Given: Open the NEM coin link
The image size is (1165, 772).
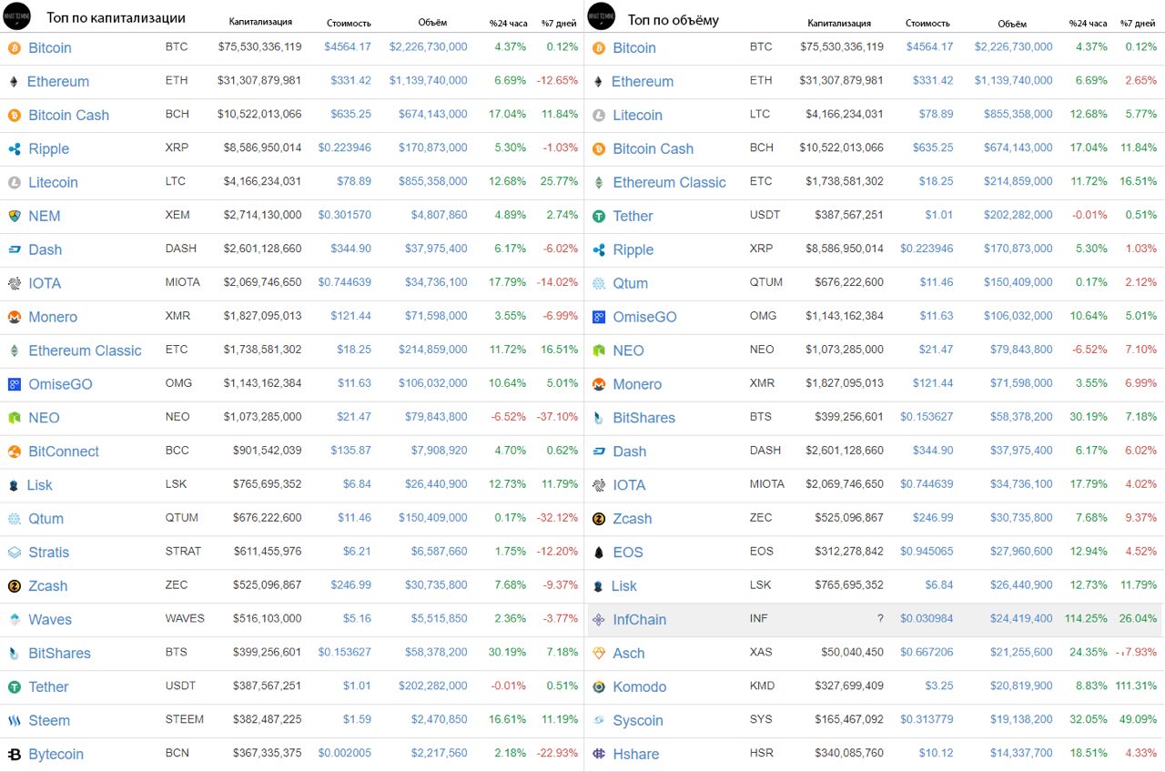Looking at the screenshot, I should [x=45, y=216].
